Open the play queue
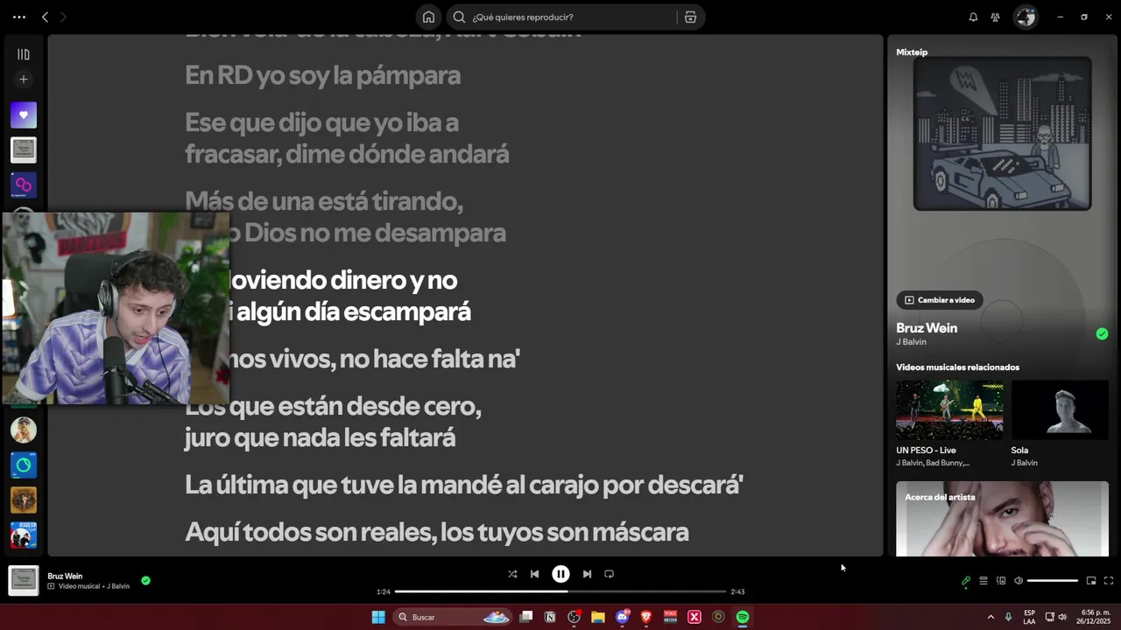Viewport: 1121px width, 630px height. [984, 580]
